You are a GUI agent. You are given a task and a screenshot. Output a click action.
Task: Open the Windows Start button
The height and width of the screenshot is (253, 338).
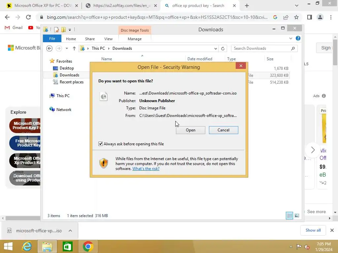[8, 246]
